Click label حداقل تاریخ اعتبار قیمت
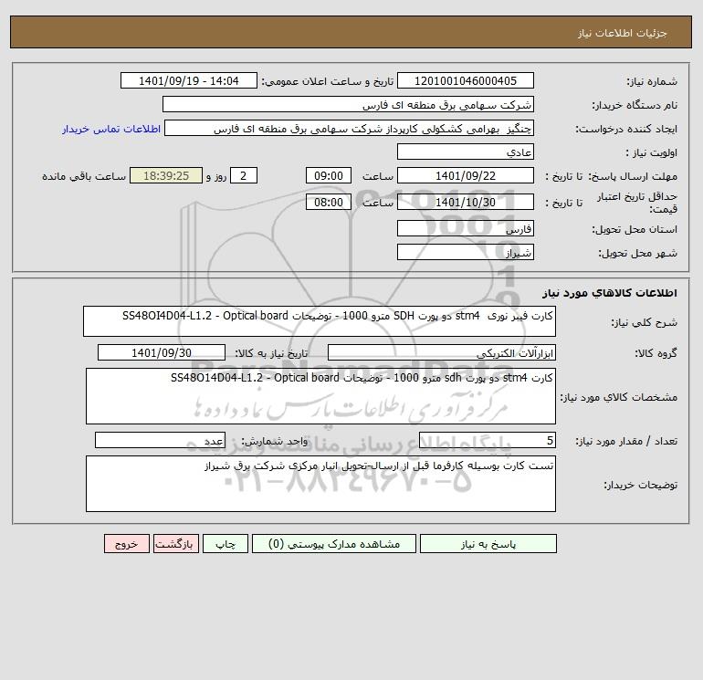 coord(637,203)
